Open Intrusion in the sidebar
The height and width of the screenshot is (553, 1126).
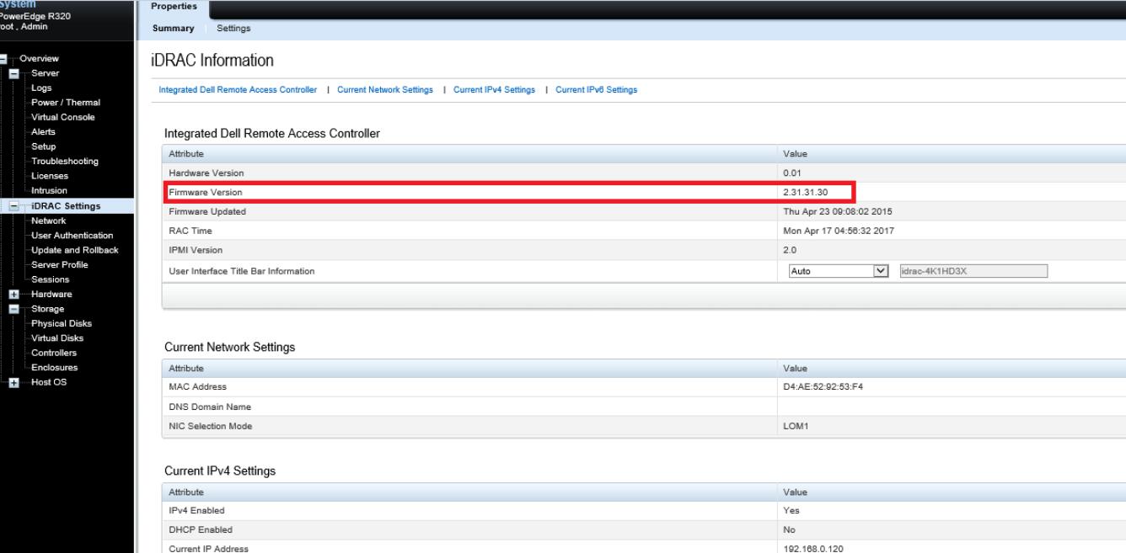[x=49, y=191]
